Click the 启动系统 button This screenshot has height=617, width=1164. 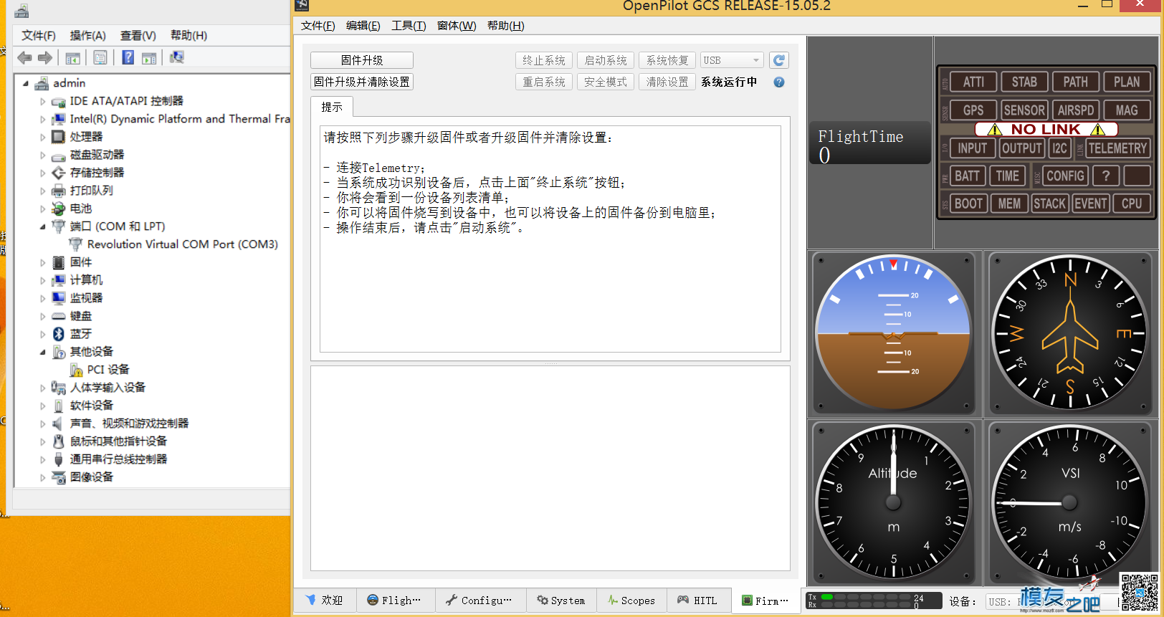click(606, 60)
